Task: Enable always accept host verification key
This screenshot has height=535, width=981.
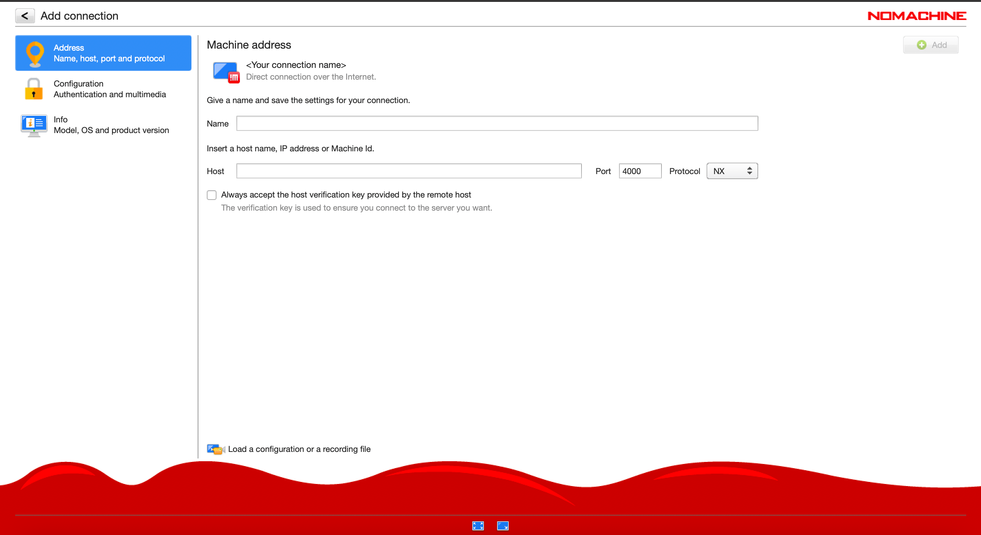Action: [x=212, y=195]
